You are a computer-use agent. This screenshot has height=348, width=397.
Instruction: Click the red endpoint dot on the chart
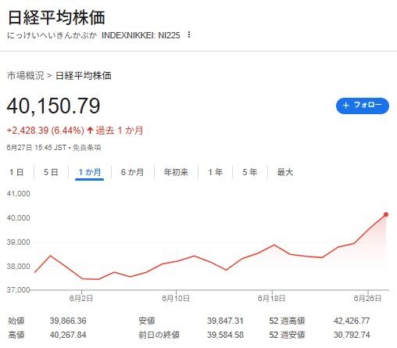(x=386, y=214)
